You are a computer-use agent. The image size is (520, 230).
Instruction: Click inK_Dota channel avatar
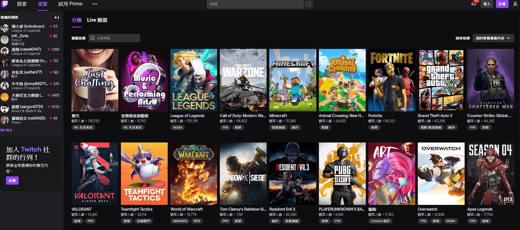(5, 40)
